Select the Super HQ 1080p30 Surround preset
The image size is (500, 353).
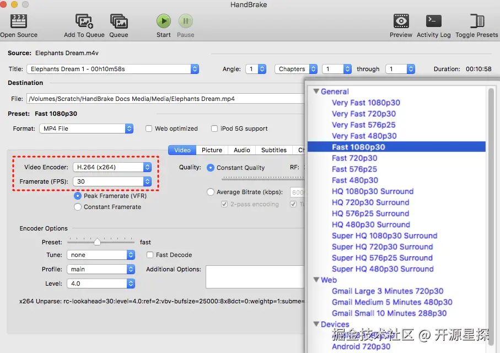click(384, 236)
